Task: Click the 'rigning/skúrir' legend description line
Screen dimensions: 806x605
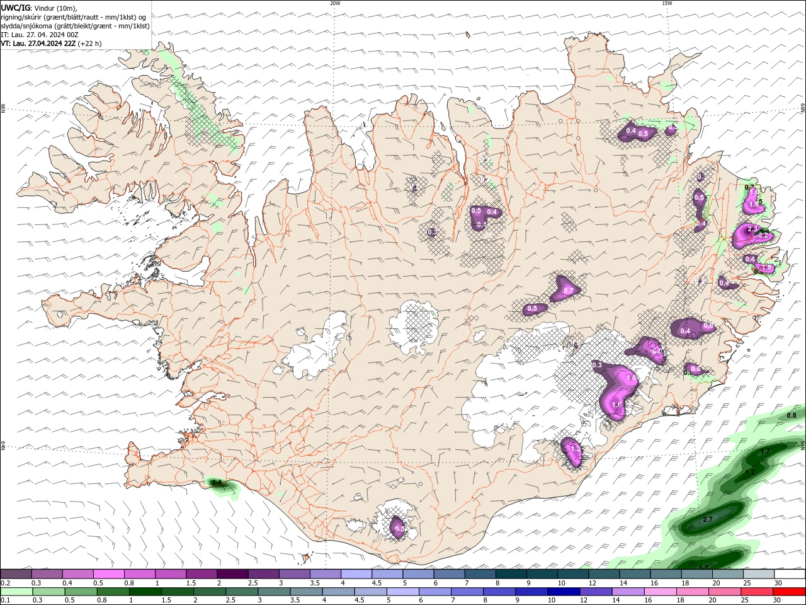Action: (74, 17)
